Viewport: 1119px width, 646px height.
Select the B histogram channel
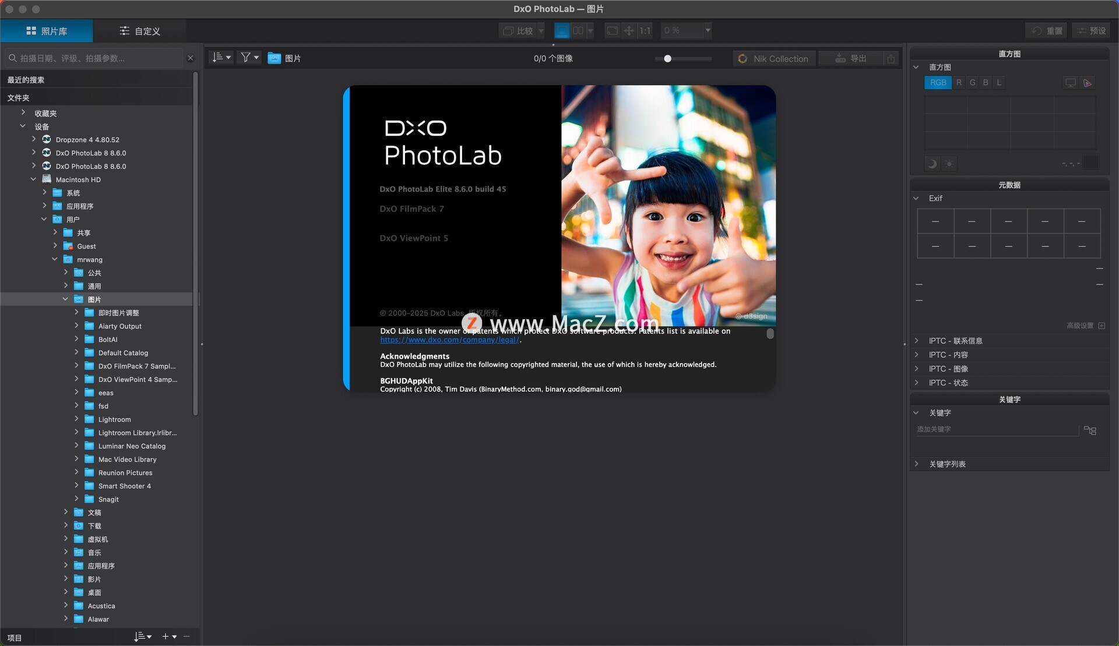[986, 83]
